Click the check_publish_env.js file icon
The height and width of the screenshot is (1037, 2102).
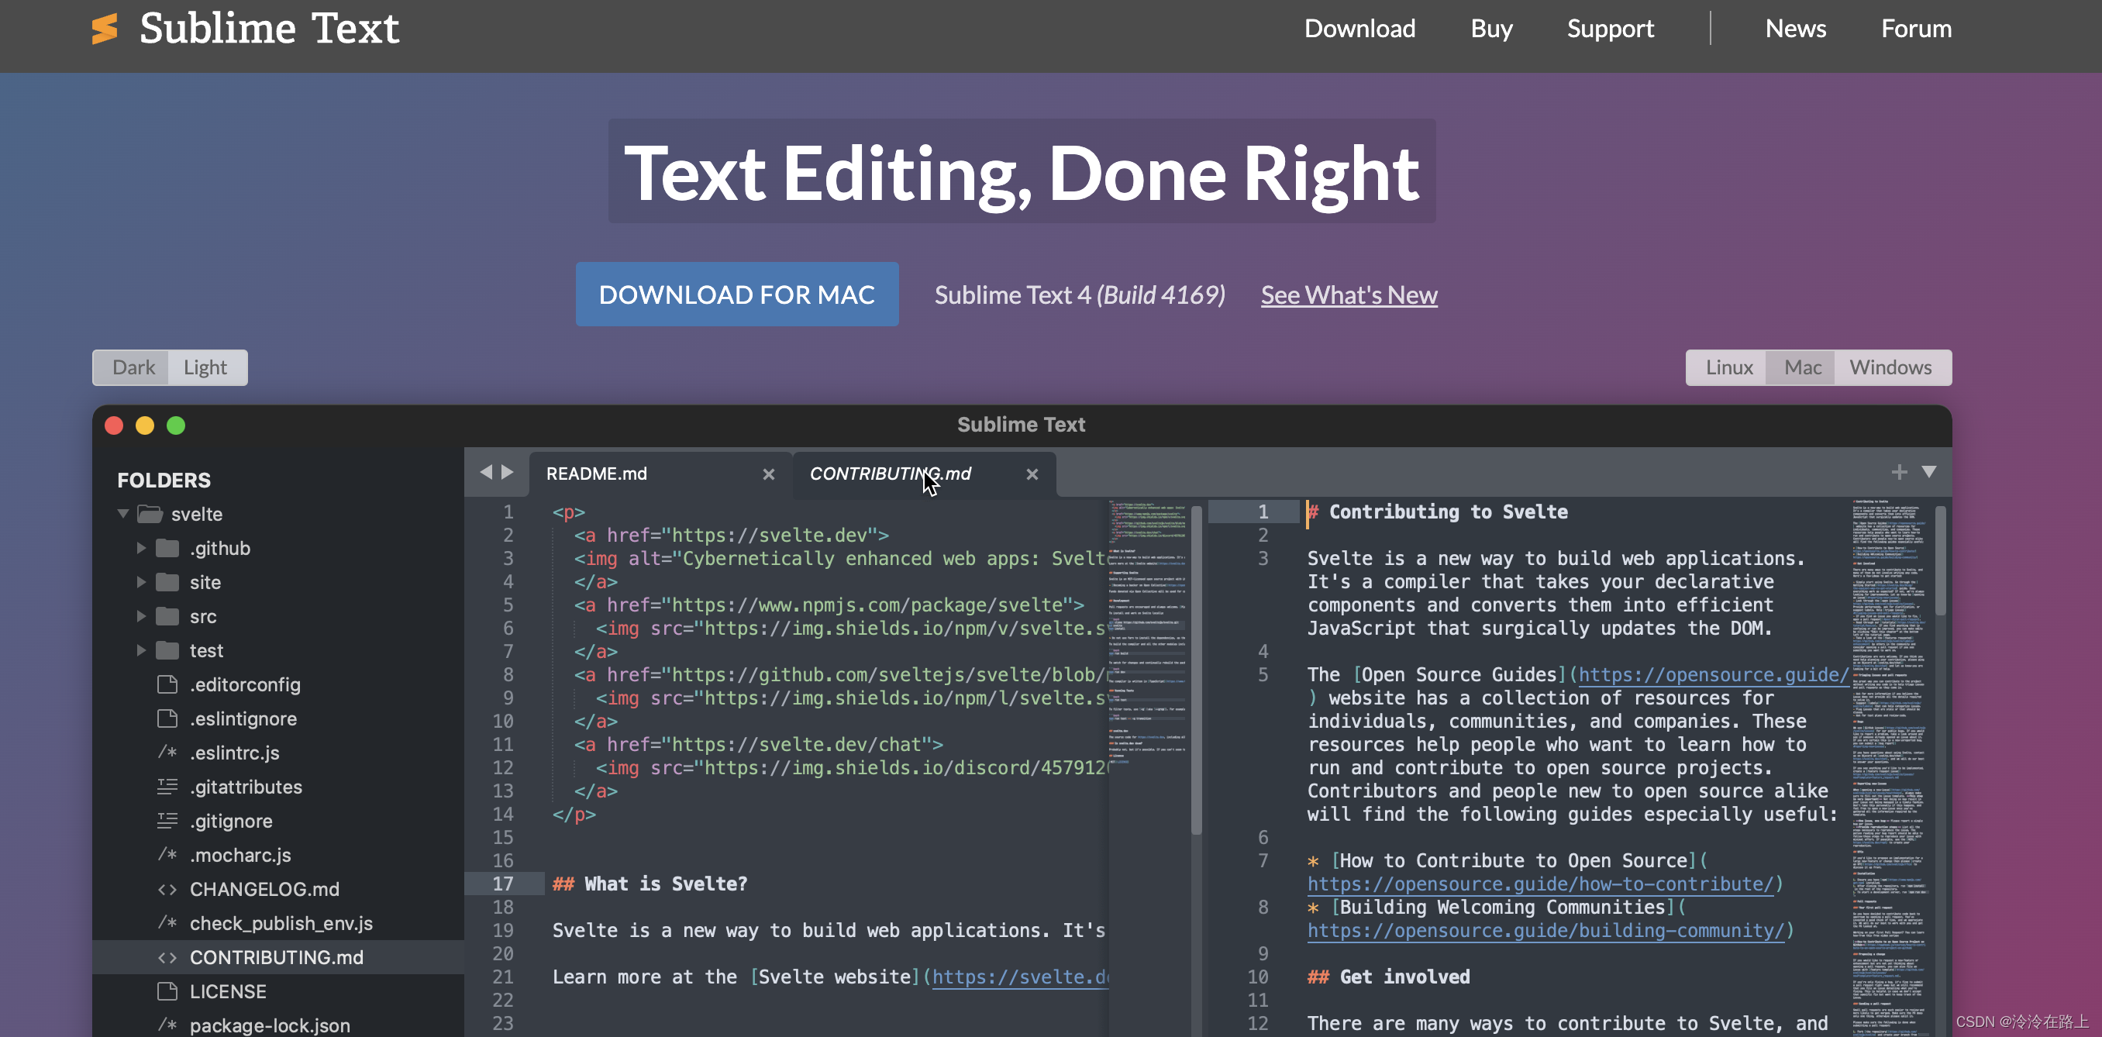(167, 923)
